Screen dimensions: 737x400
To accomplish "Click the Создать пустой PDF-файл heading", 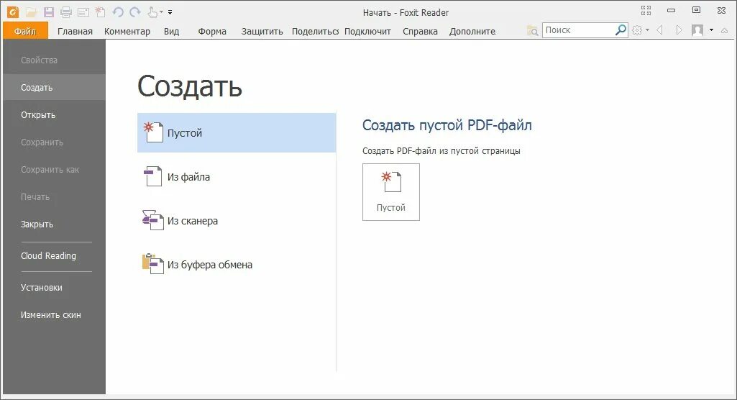I will tap(447, 125).
